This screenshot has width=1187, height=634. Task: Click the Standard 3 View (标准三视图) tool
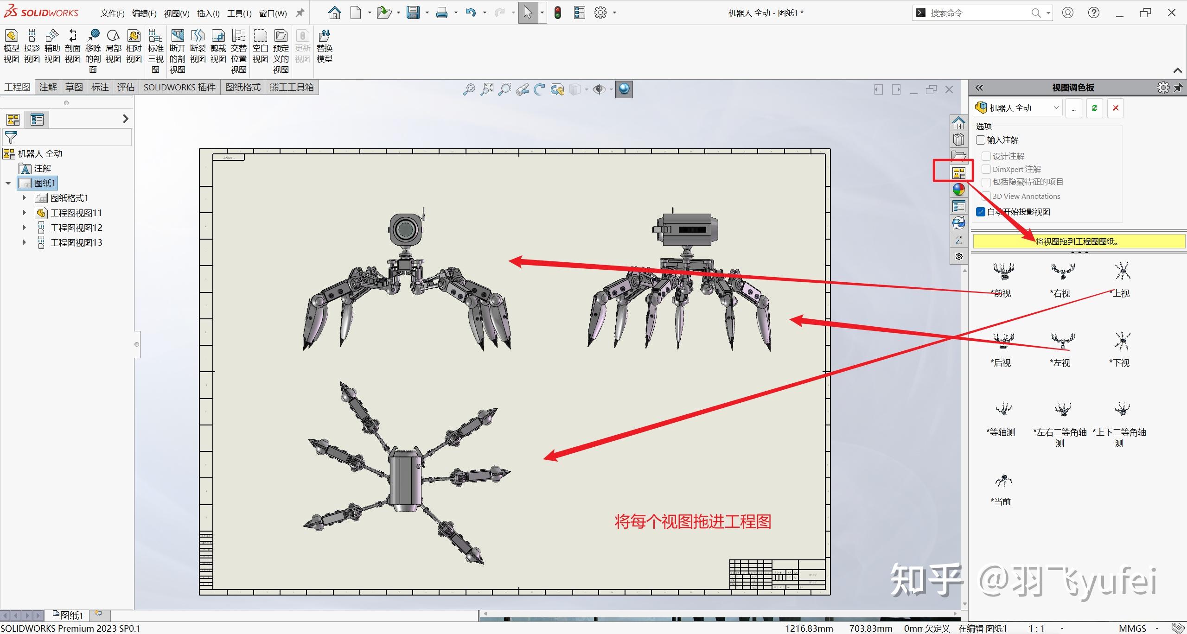click(x=156, y=51)
